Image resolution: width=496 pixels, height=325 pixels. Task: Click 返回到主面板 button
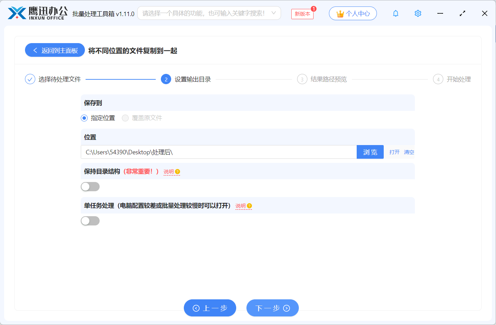[x=55, y=50]
